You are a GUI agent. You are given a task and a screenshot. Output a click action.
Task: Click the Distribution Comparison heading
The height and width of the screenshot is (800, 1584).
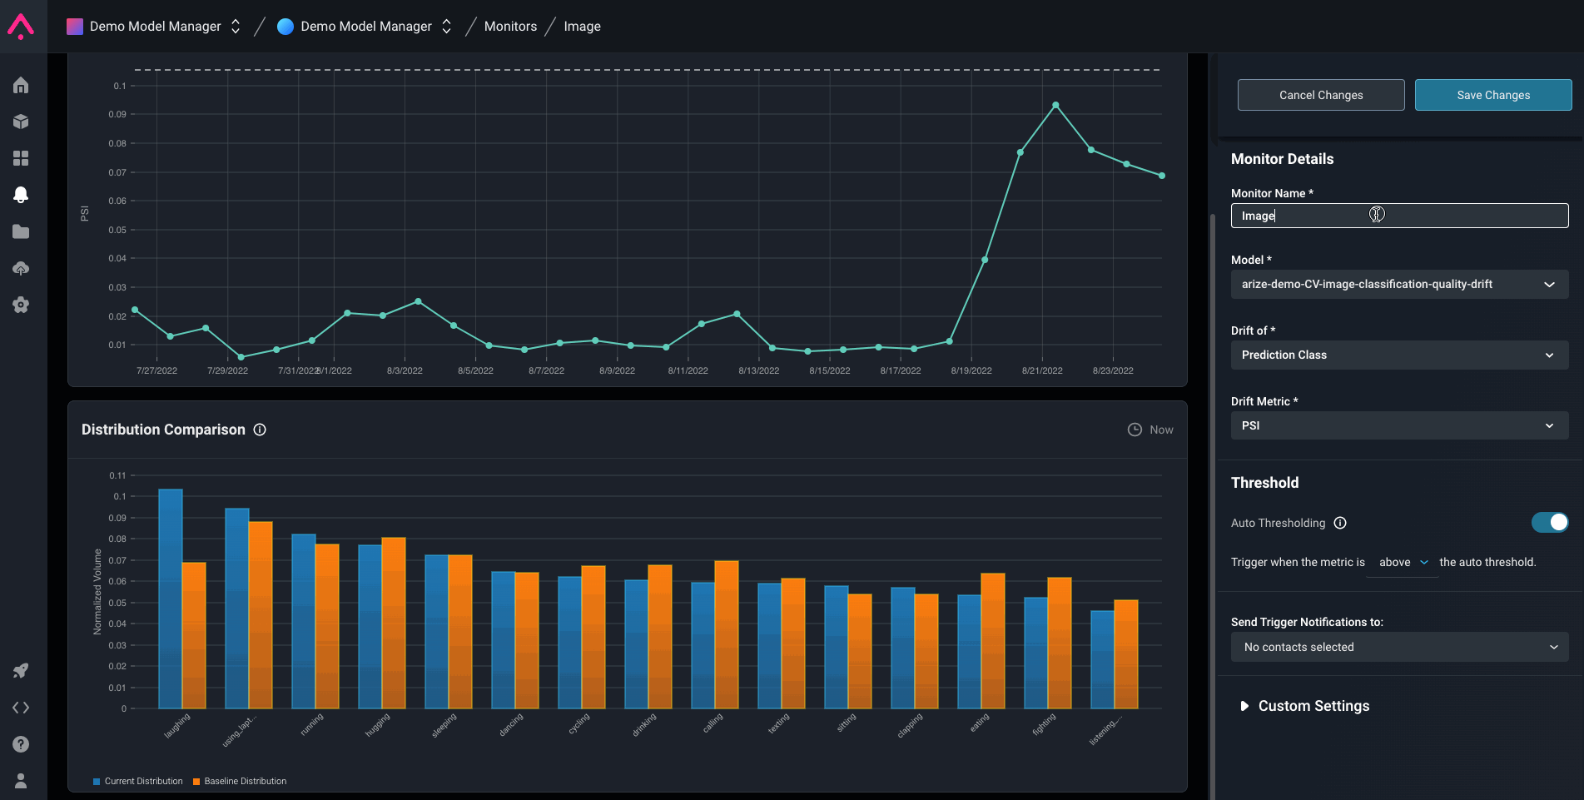[x=163, y=430]
